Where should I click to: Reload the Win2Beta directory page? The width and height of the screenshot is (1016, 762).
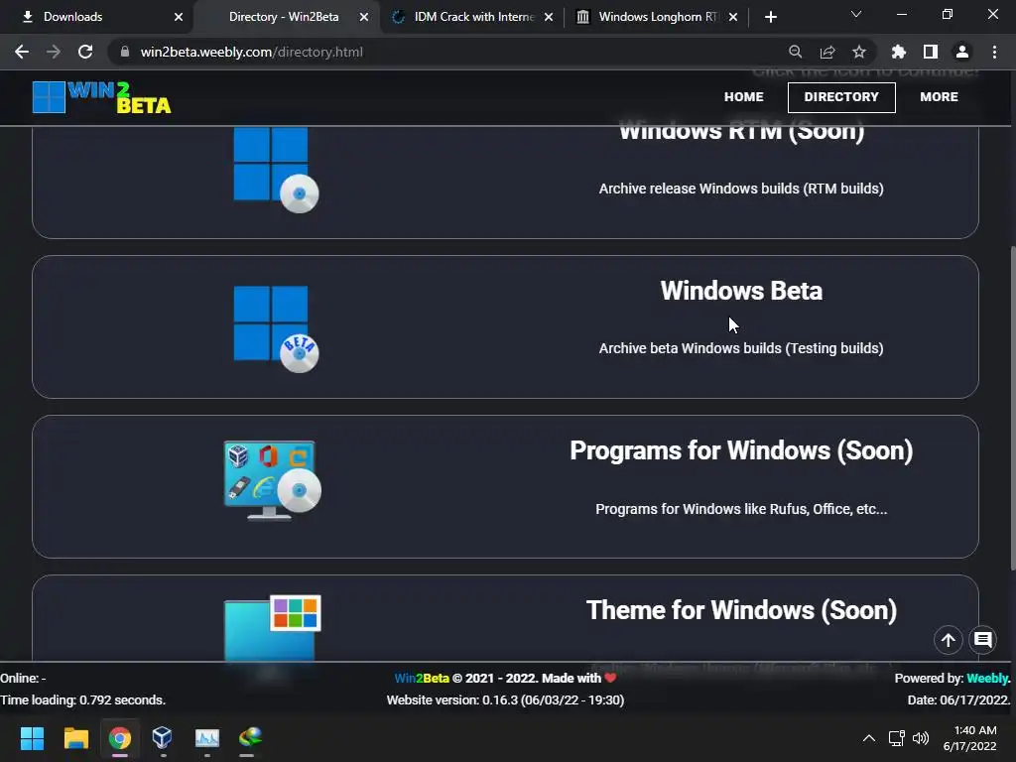click(x=85, y=52)
